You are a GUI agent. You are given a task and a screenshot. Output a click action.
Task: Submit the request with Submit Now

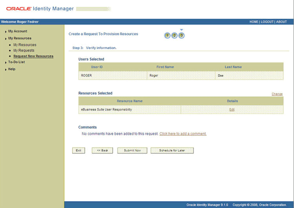[132, 151]
